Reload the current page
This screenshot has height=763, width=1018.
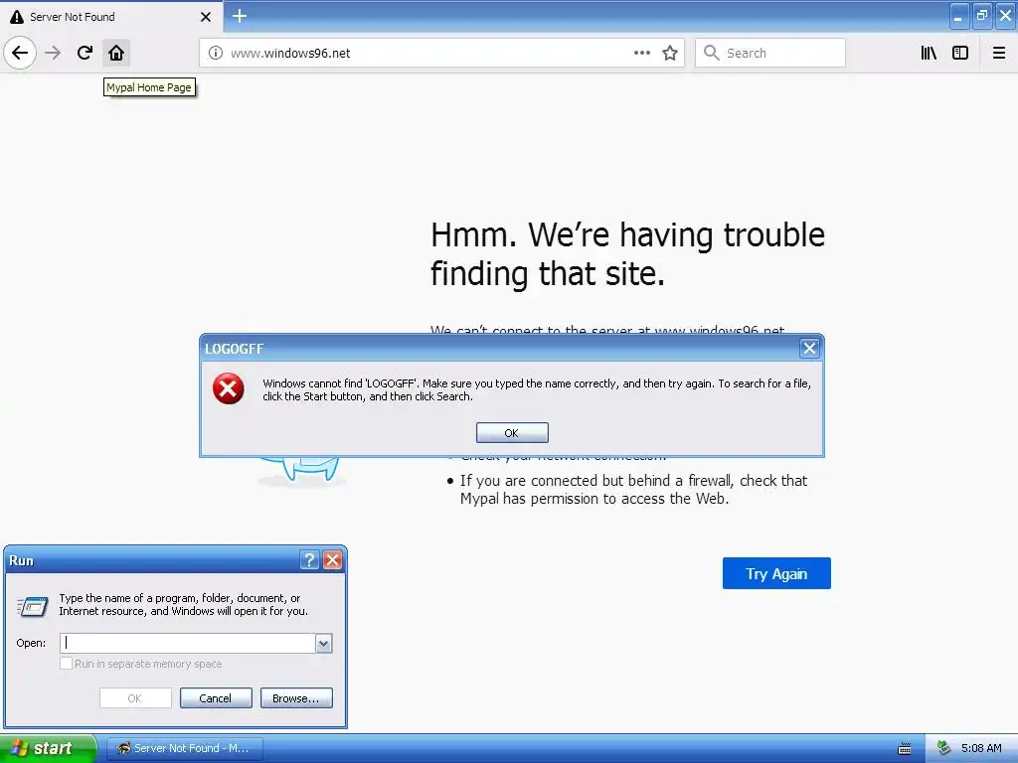pos(85,53)
